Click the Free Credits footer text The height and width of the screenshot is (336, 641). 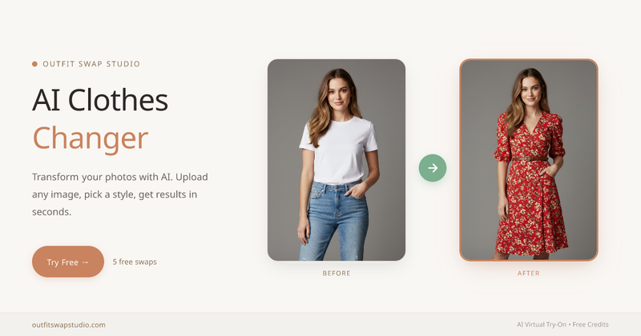tap(591, 325)
